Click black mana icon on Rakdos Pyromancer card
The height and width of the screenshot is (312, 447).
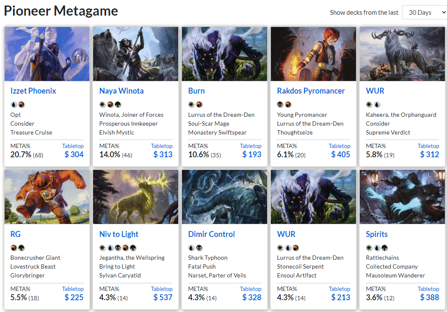(280, 105)
